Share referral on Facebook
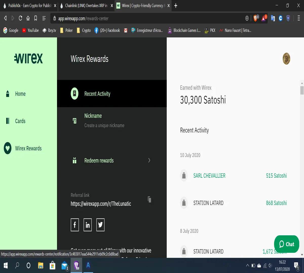 coord(75,225)
